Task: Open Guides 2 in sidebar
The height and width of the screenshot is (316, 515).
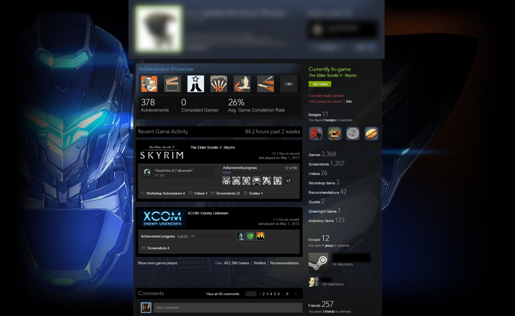Action: point(317,201)
